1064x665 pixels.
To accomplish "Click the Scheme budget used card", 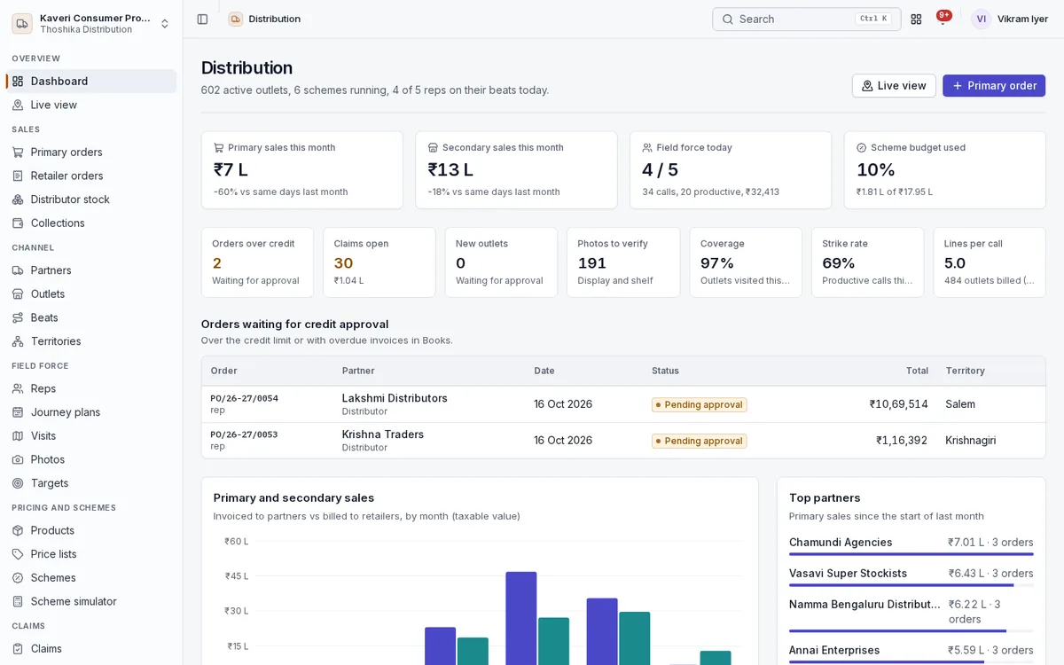I will [945, 170].
